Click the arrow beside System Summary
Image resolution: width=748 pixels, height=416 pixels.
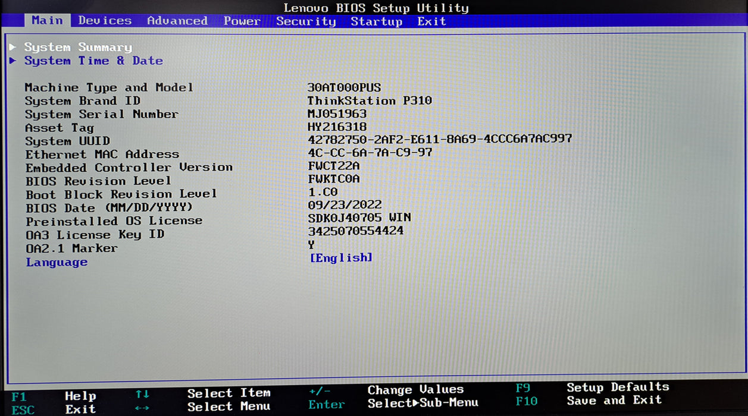12,46
